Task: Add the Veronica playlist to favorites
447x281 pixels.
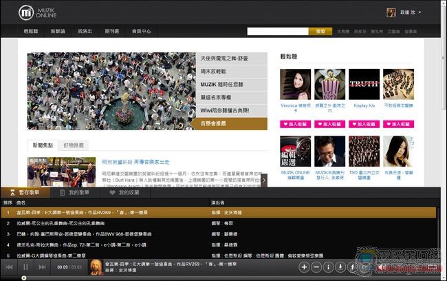Action: coord(295,124)
